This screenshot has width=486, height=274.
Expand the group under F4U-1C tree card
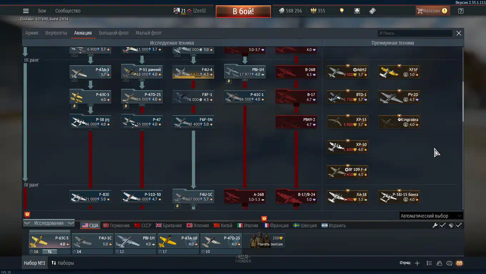pyautogui.click(x=178, y=206)
